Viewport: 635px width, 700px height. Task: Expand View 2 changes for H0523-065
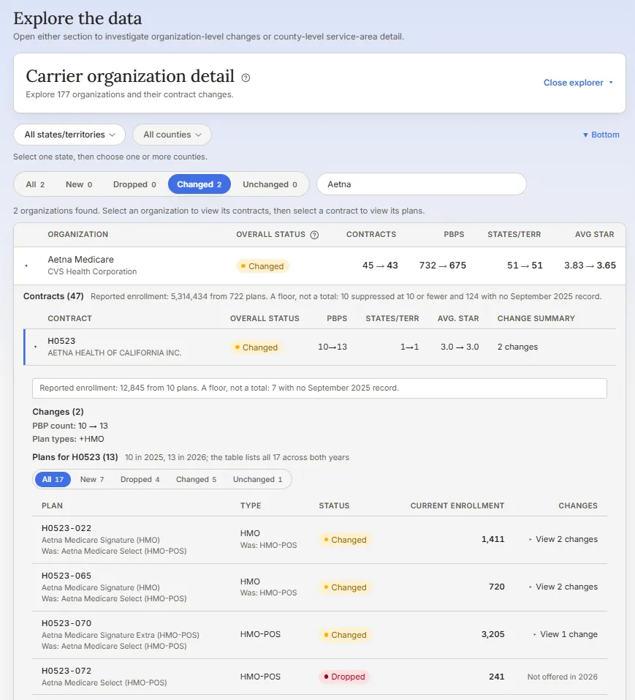(563, 587)
